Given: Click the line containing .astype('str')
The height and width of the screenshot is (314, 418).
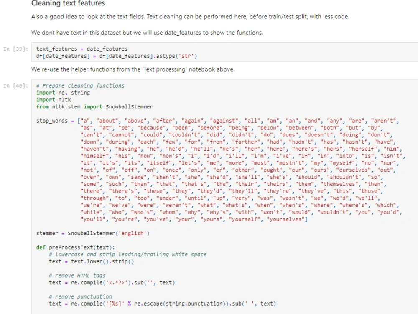Looking at the screenshot, I should (x=117, y=56).
